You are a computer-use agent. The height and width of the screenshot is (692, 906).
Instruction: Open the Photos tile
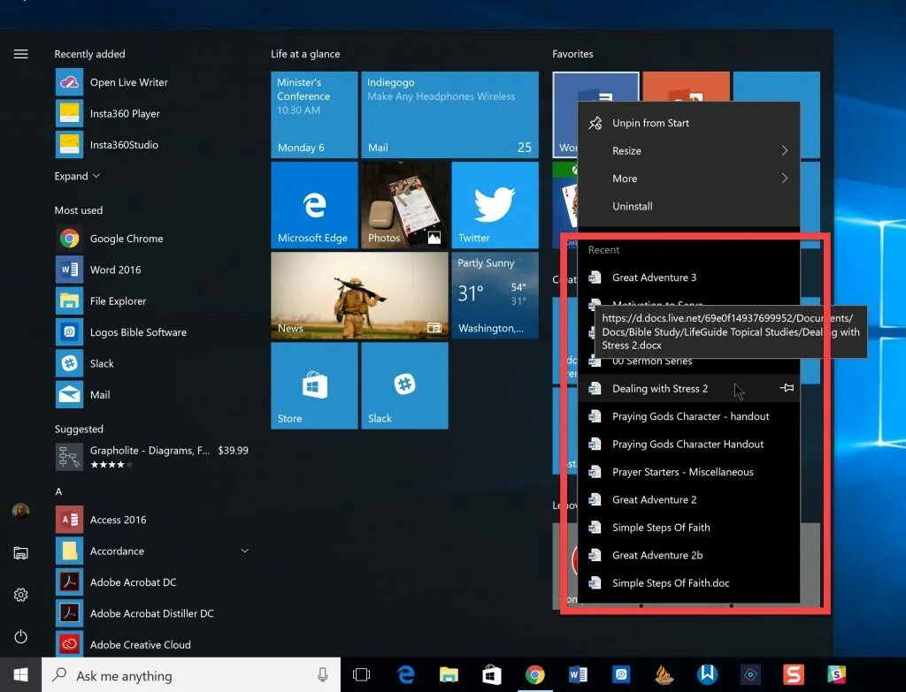point(404,205)
